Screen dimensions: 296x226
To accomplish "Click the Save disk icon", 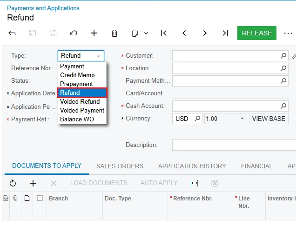I will (x=53, y=33).
